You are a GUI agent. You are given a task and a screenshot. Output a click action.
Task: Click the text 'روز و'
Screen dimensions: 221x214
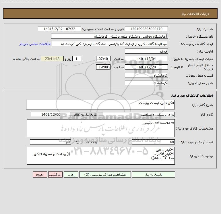pos(68,59)
